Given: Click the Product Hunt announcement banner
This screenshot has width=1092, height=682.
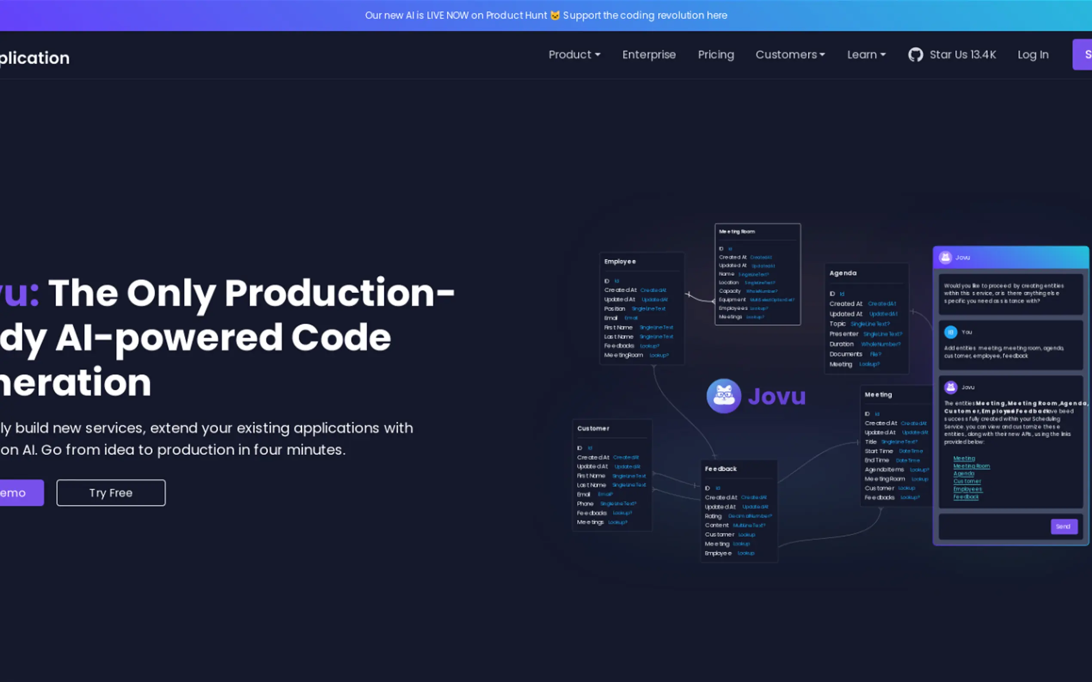Looking at the screenshot, I should pos(546,15).
